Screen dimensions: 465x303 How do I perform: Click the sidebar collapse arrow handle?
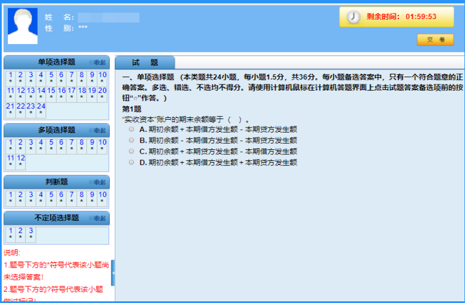[x=113, y=273]
